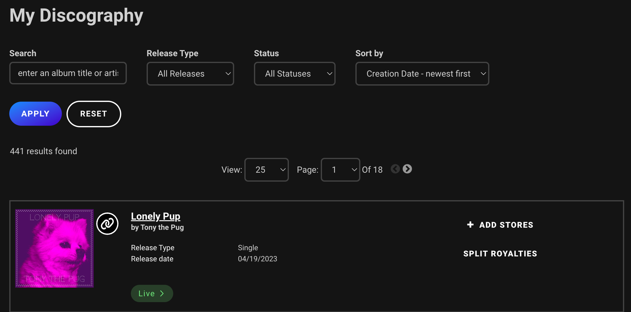Click the plus icon next to ADD STORES
The width and height of the screenshot is (631, 312).
(x=470, y=225)
